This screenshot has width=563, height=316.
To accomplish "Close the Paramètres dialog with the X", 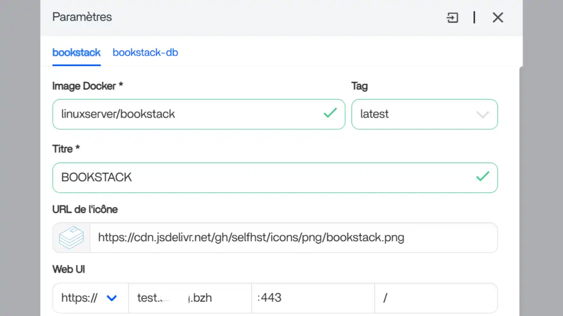I will click(498, 18).
